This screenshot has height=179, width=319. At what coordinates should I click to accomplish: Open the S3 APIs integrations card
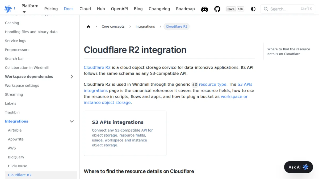(x=125, y=133)
